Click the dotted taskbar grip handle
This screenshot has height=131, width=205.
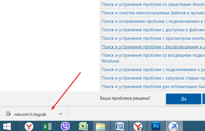(16, 126)
